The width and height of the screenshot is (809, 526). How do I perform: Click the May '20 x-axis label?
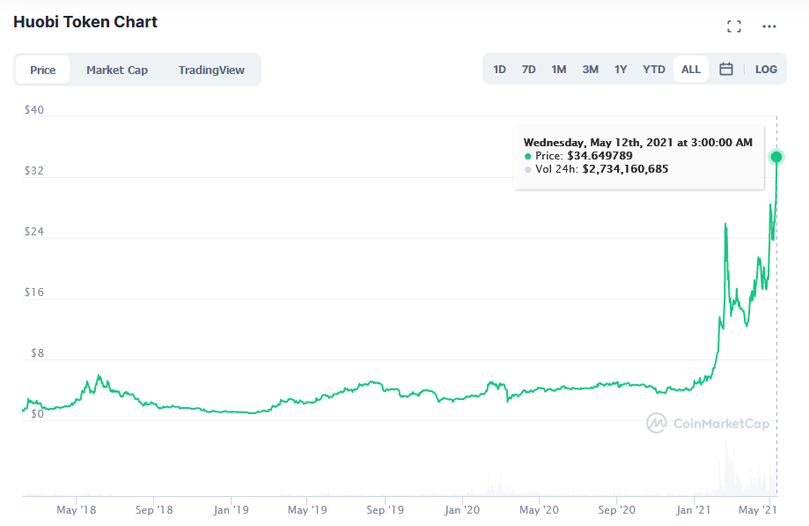[539, 510]
